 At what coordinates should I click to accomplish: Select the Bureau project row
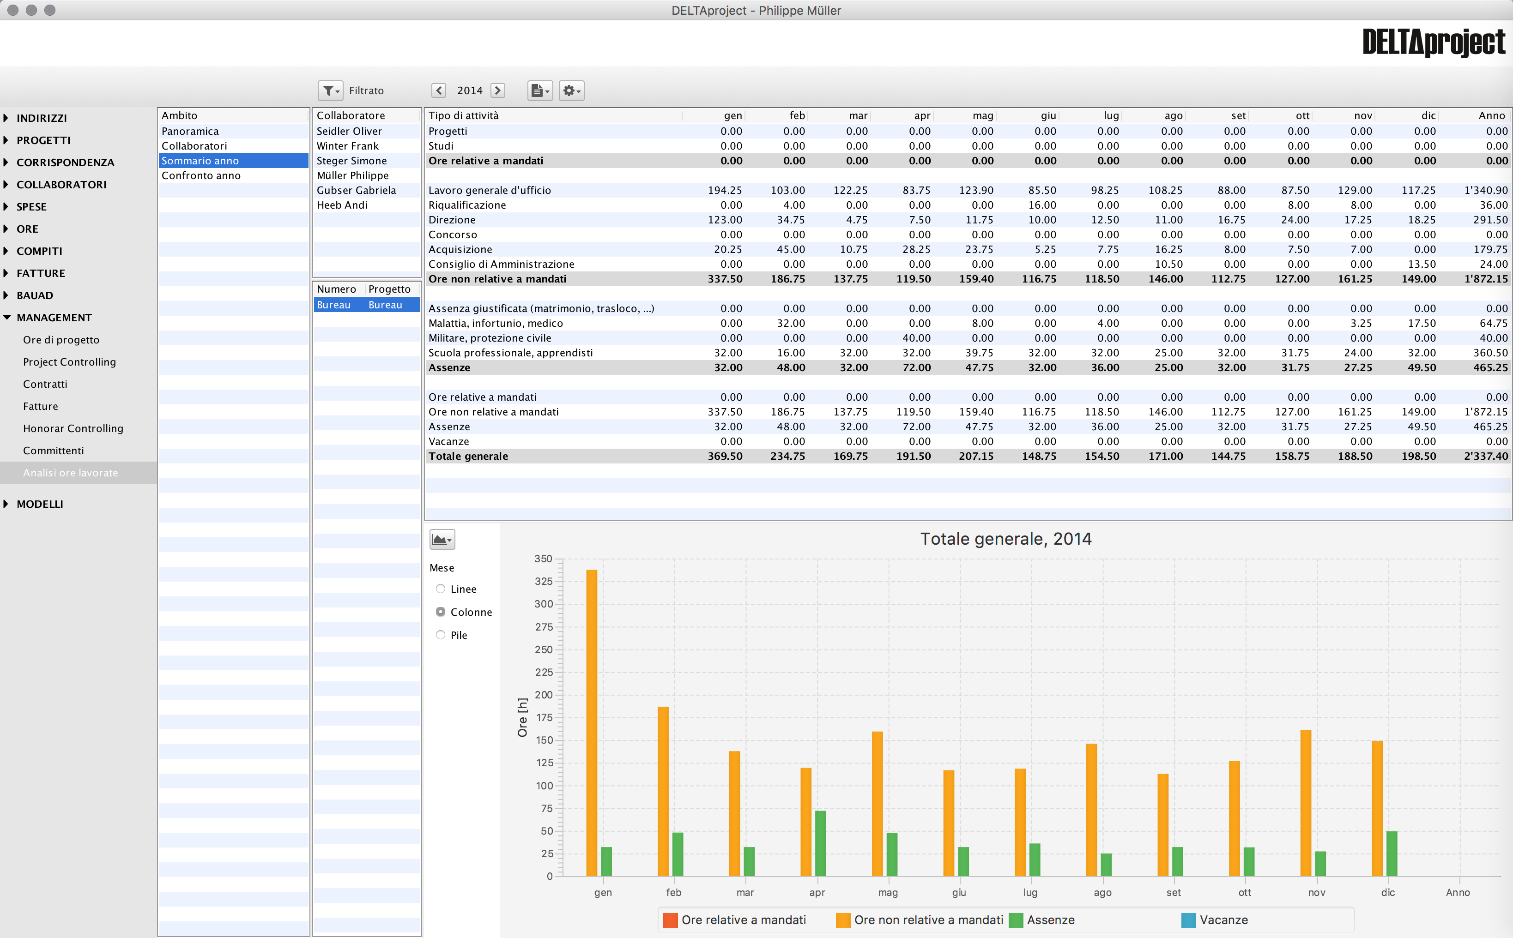click(367, 305)
